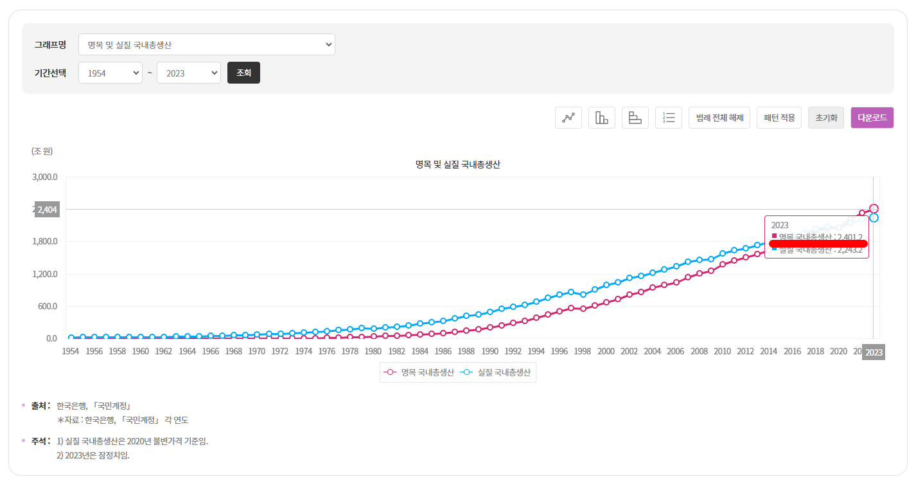Click the 초기화 reset button

pos(826,118)
